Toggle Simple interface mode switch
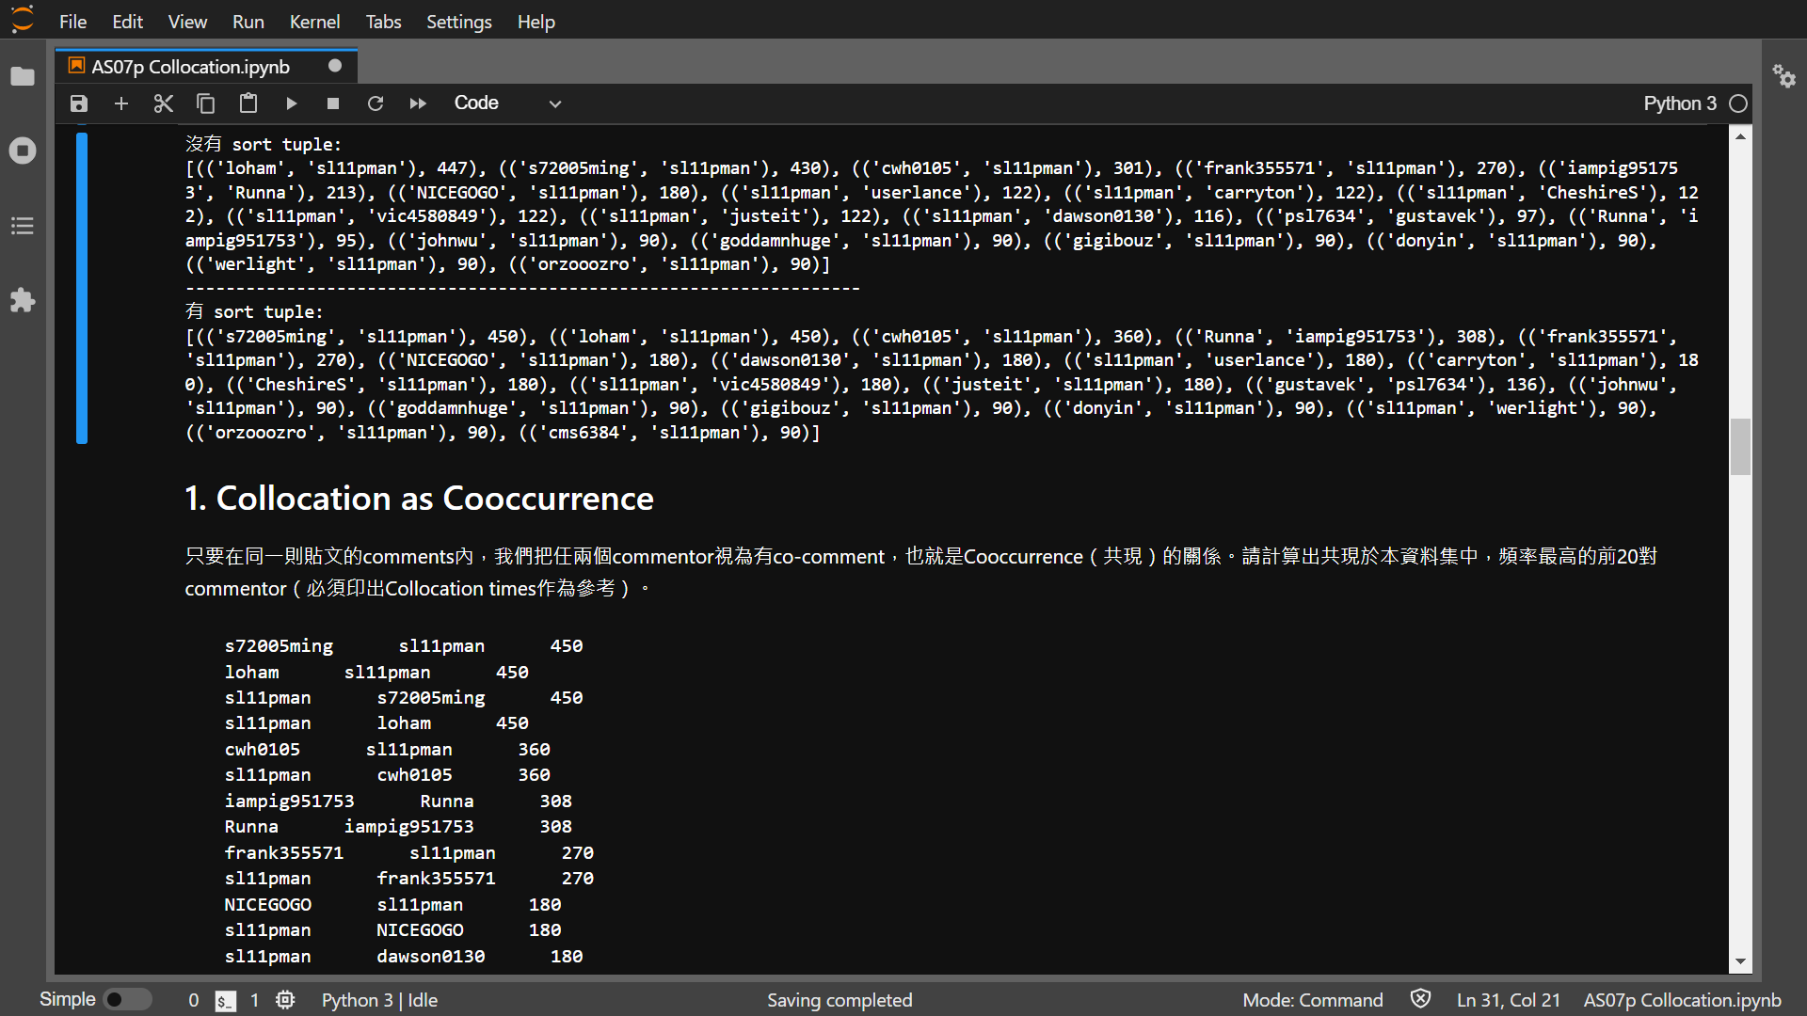This screenshot has width=1807, height=1016. (x=126, y=999)
